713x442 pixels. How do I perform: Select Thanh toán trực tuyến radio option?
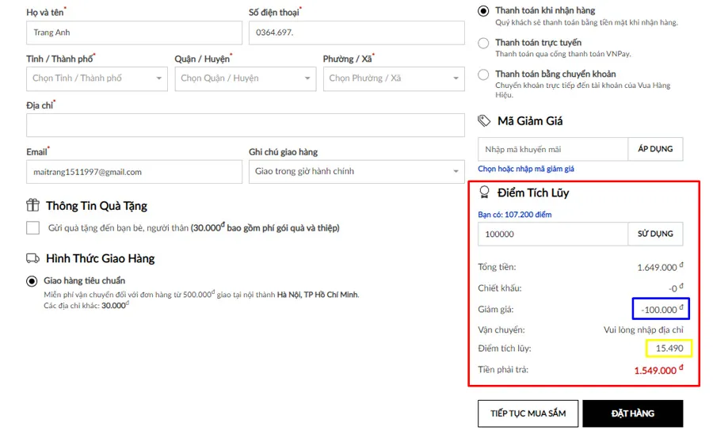(483, 44)
